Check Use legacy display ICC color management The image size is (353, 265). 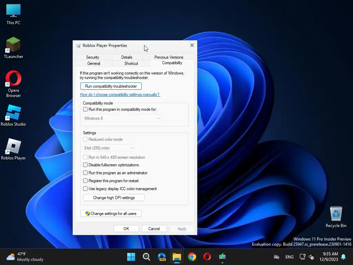pos(85,188)
